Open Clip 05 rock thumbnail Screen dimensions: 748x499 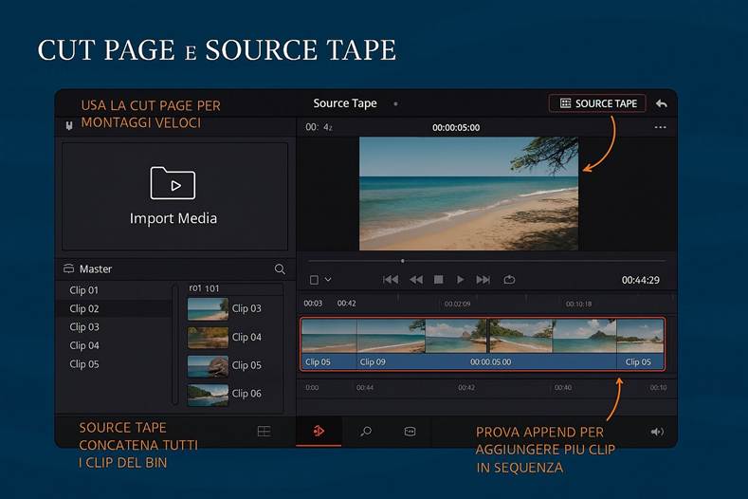tap(208, 366)
